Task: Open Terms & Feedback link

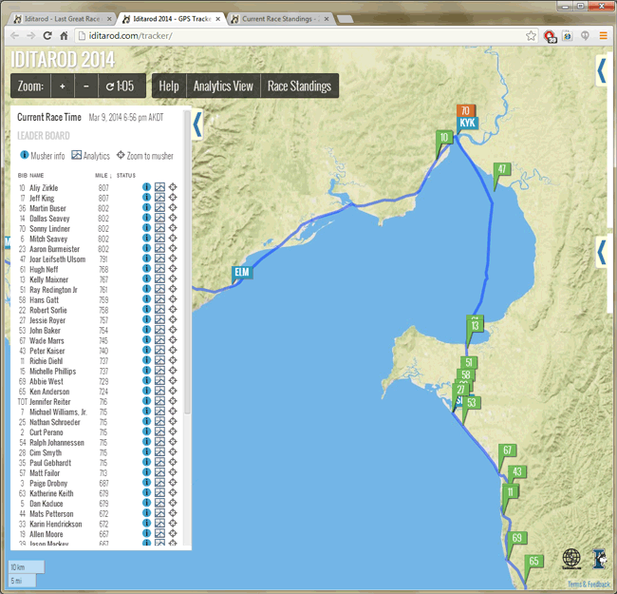Action: coord(589,584)
